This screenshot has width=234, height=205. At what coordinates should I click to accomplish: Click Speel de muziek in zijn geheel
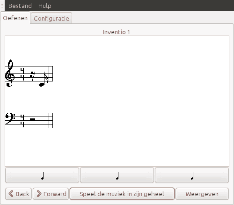(122, 194)
